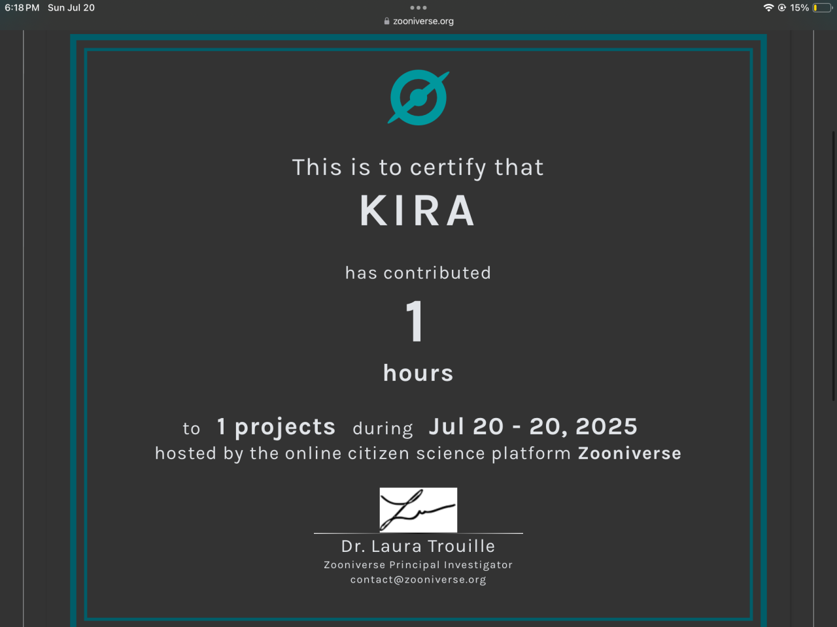Viewport: 837px width, 627px height.
Task: Click the date range 'Jul 20 - 20, 2025'
Action: pyautogui.click(x=533, y=426)
